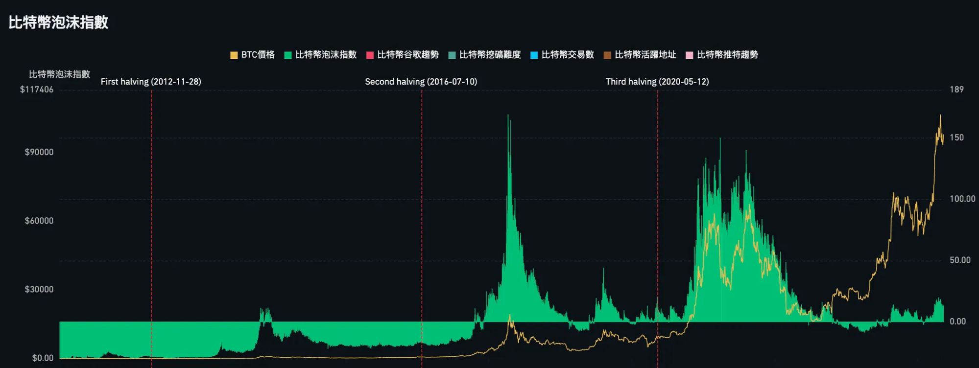The height and width of the screenshot is (368, 979).
Task: Click the $90000 left axis label
Action: [x=39, y=152]
